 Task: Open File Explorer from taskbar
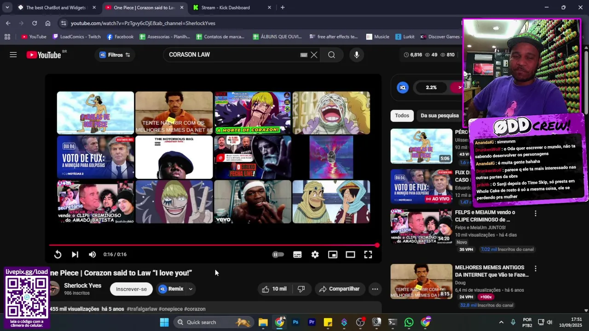tap(263, 322)
